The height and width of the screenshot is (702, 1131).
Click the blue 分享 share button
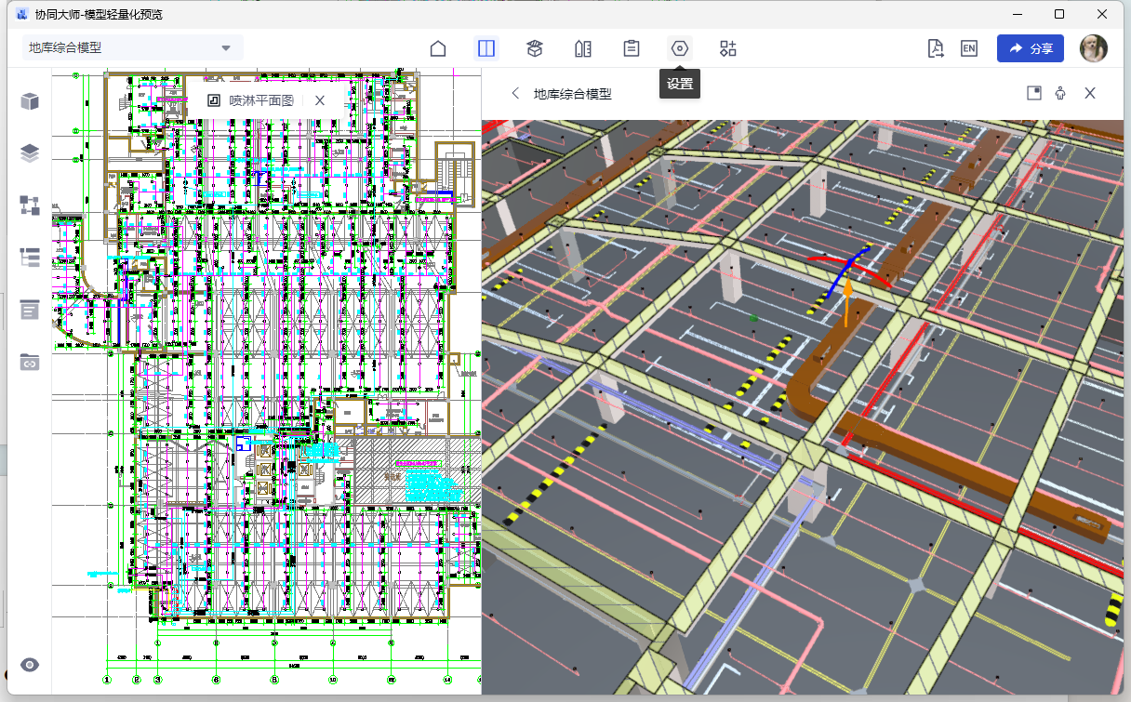(1031, 48)
